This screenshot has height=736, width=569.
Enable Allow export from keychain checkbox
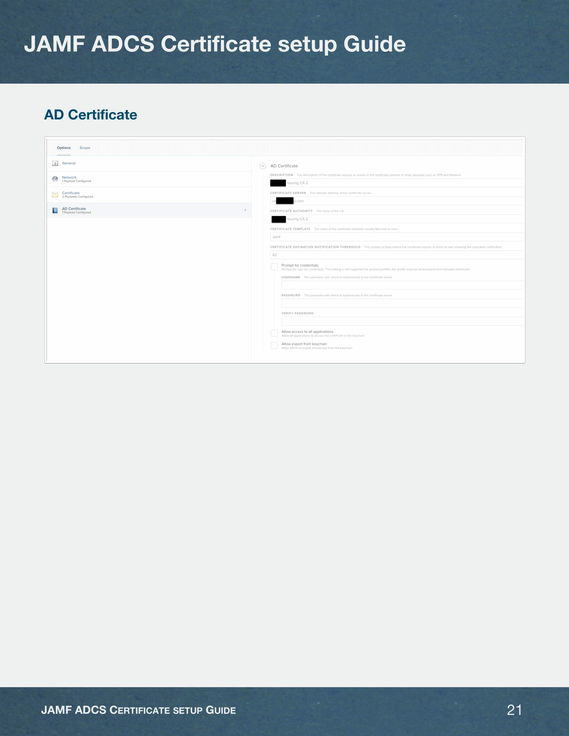click(274, 346)
